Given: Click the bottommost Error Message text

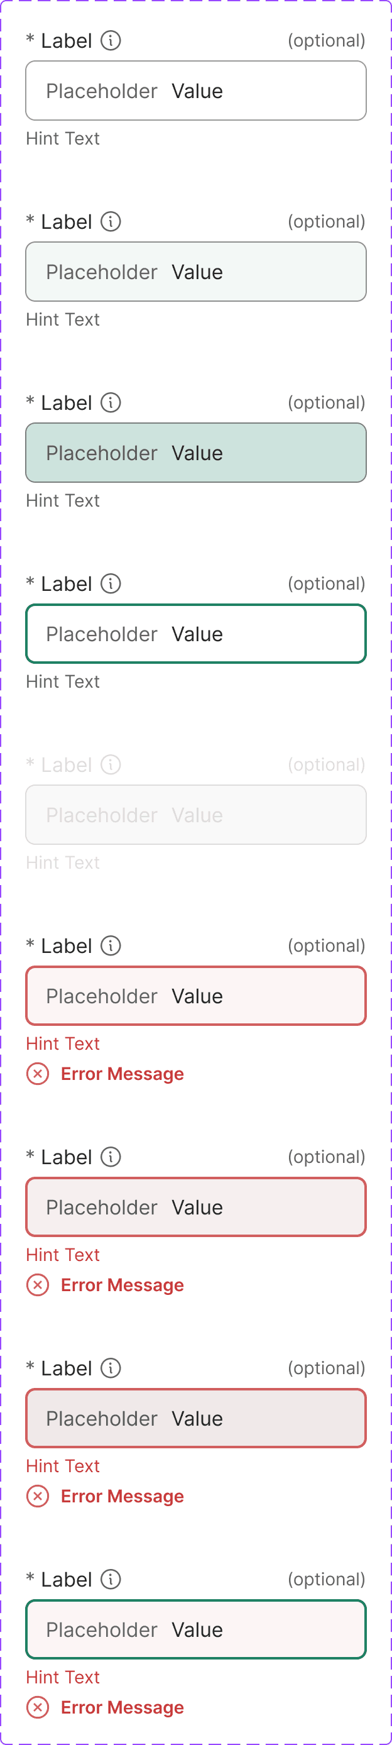Looking at the screenshot, I should (122, 1707).
